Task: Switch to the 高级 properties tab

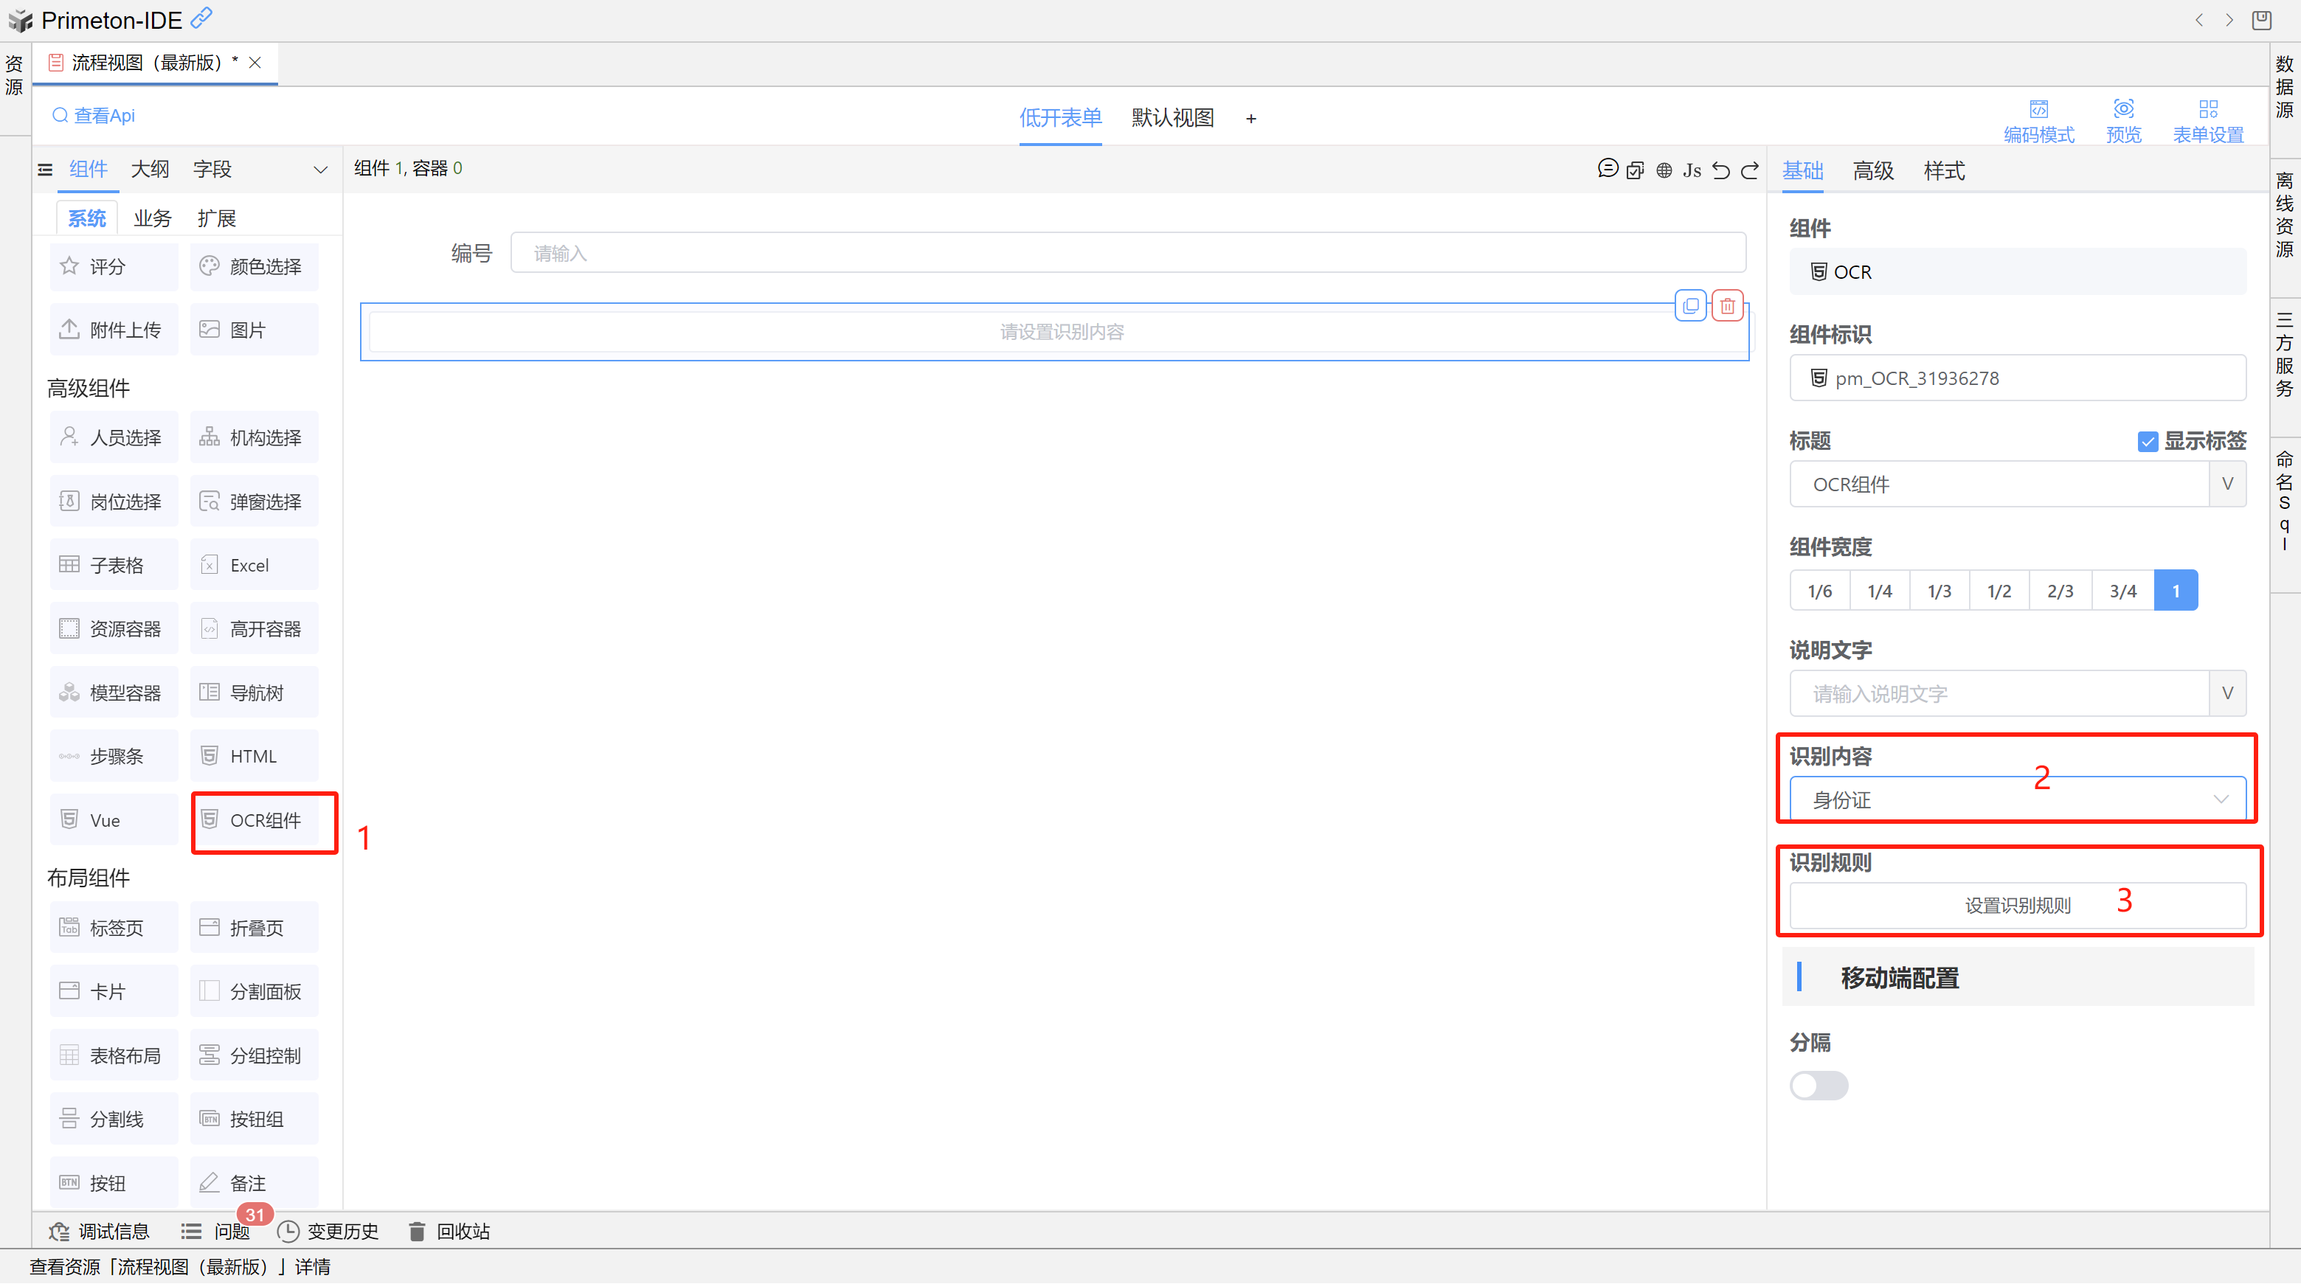Action: coord(1873,170)
